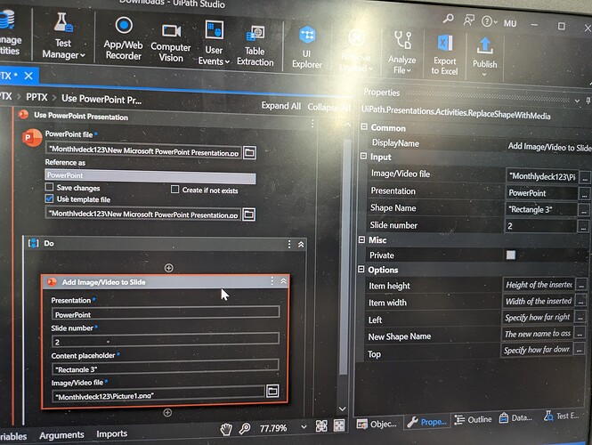Collapse the Do sequence
The height and width of the screenshot is (445, 592).
(301, 245)
